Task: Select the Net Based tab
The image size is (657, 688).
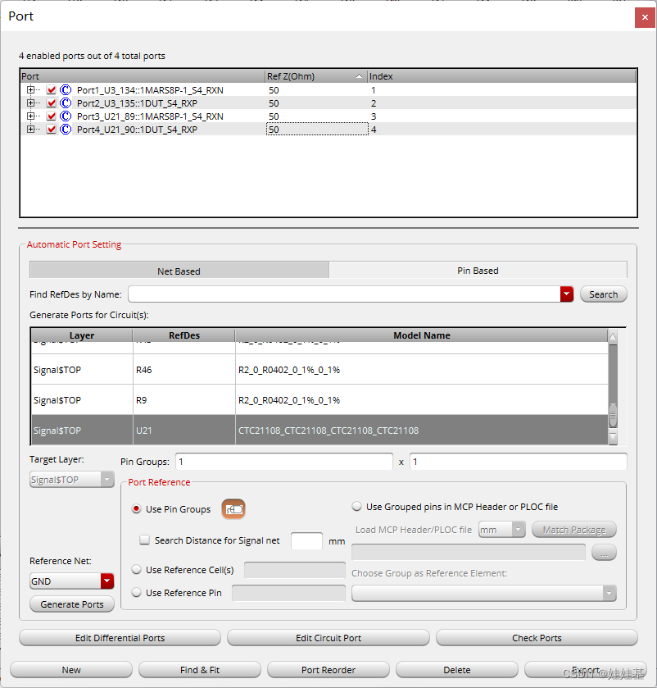Action: (x=179, y=270)
